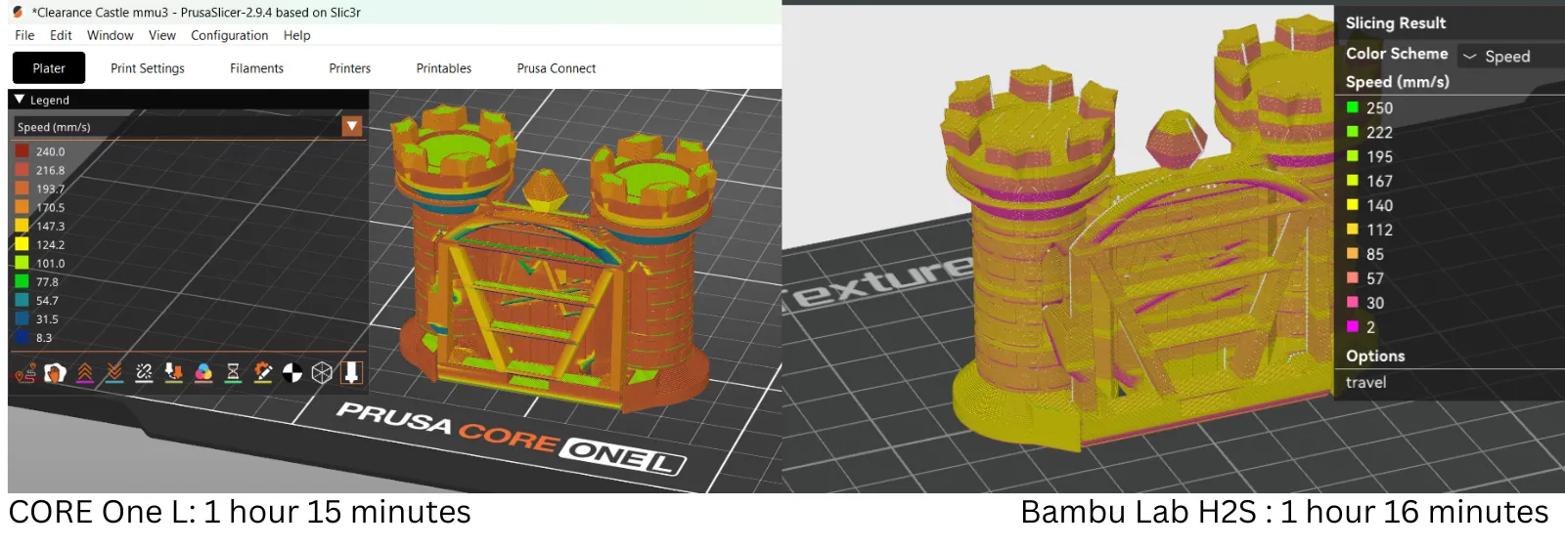Click the Options heading in Bambu panel
1565x548 pixels.
coord(1374,357)
